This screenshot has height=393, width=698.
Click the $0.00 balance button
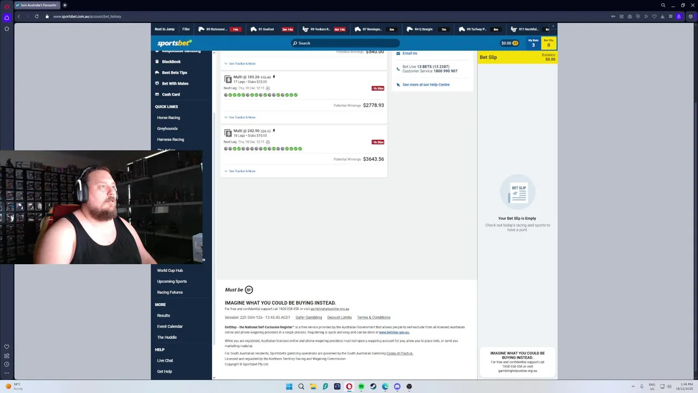coord(510,43)
